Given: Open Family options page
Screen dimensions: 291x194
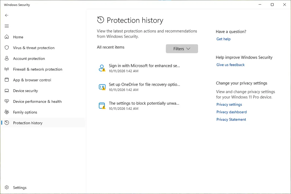Looking at the screenshot, I should tap(43, 112).
